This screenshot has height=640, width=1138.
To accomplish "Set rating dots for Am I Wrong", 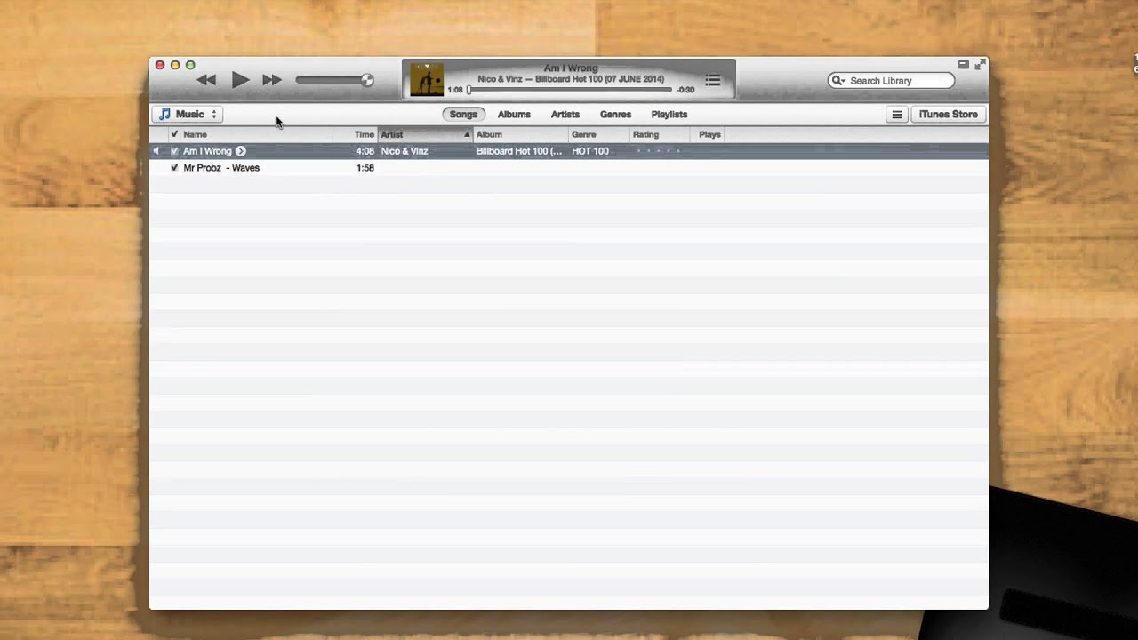I will pos(659,151).
